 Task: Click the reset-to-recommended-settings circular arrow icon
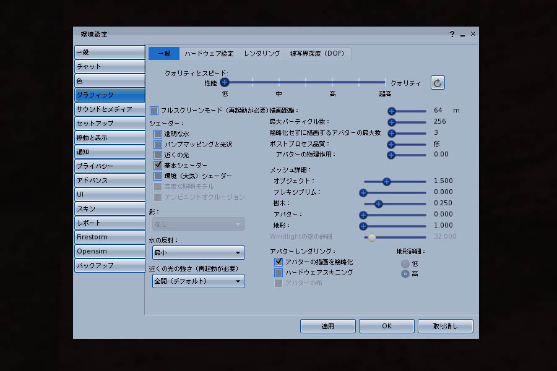(x=438, y=83)
